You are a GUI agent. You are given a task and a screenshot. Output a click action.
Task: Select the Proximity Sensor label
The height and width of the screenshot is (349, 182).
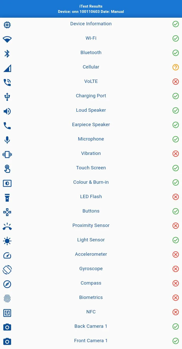tap(91, 225)
